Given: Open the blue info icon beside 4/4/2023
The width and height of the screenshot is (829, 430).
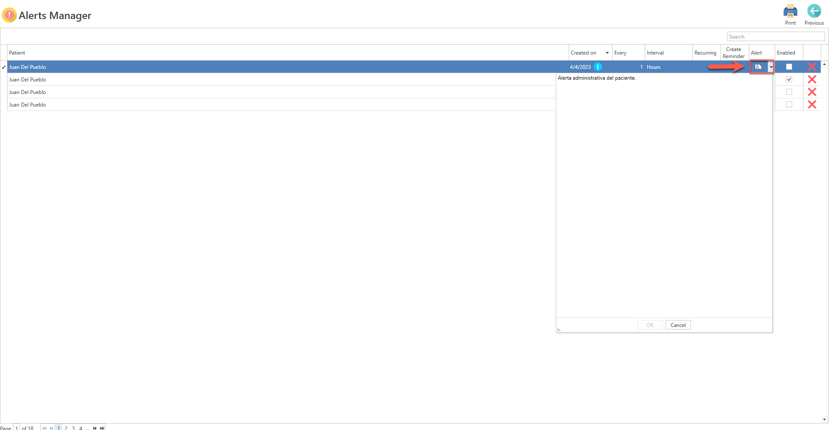Looking at the screenshot, I should tap(598, 67).
